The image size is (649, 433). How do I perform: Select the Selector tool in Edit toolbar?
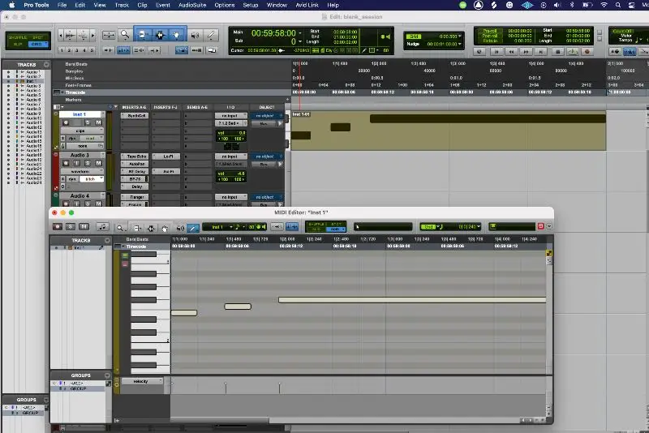click(x=160, y=35)
